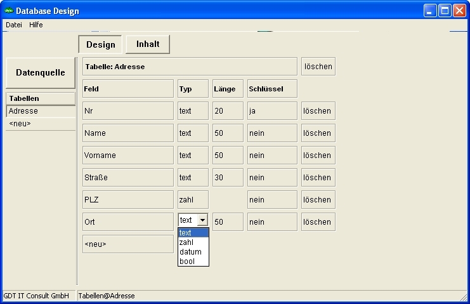The image size is (470, 304).
Task: Open the Datei menu
Action: pyautogui.click(x=13, y=25)
